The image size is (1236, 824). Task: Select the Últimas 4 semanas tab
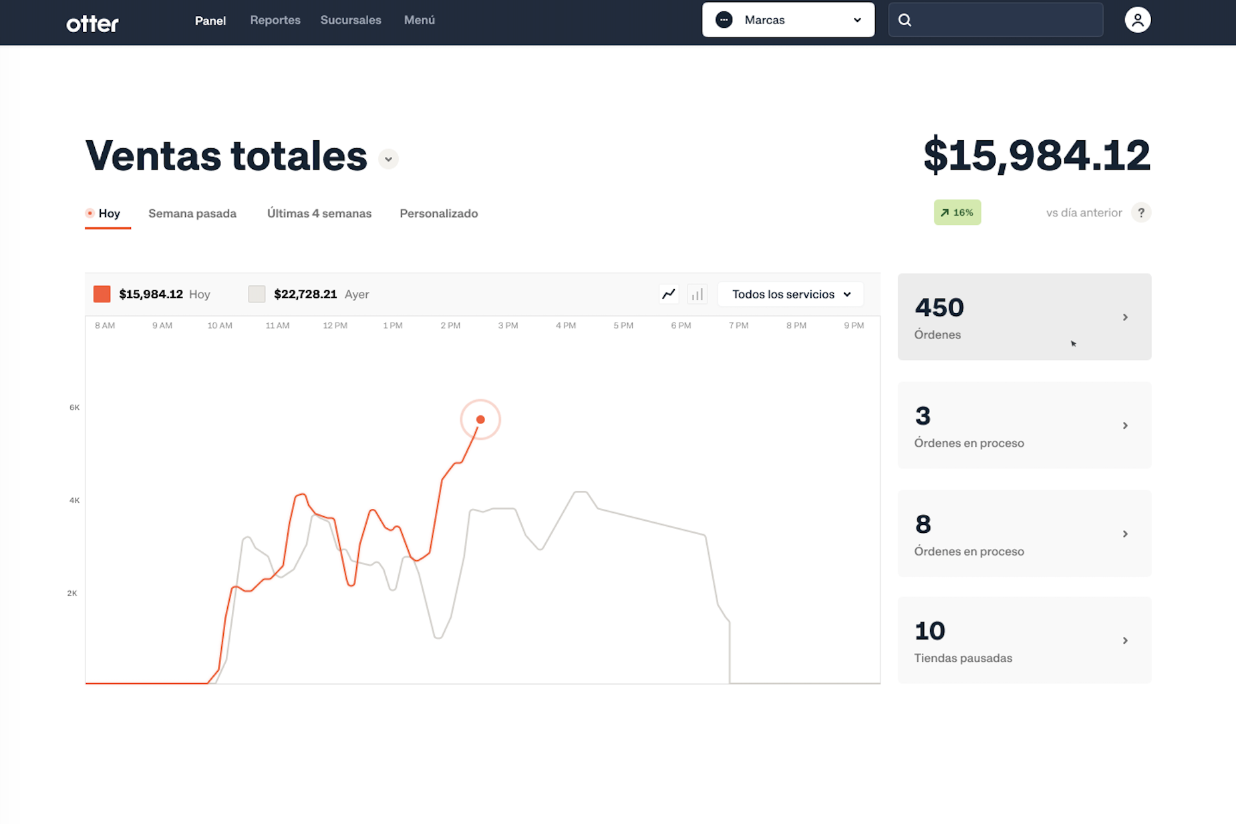pos(319,214)
